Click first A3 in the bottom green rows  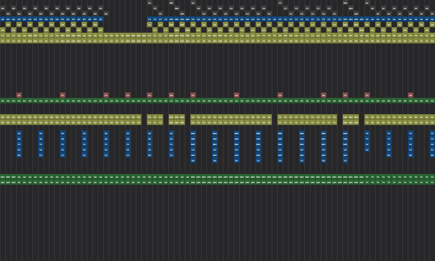[19, 177]
